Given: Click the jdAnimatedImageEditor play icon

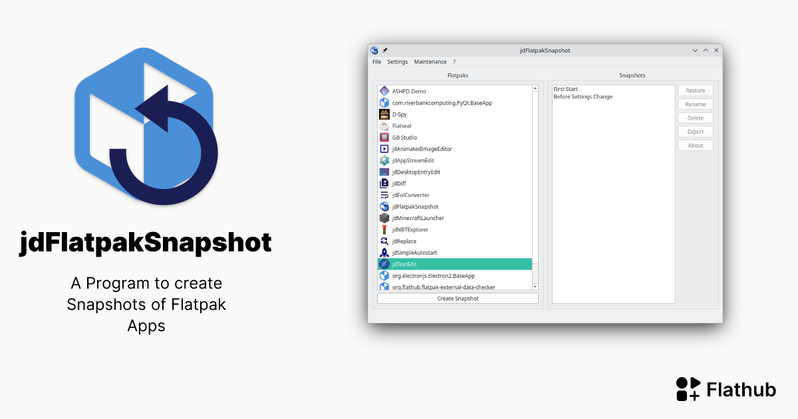Looking at the screenshot, I should pyautogui.click(x=384, y=148).
